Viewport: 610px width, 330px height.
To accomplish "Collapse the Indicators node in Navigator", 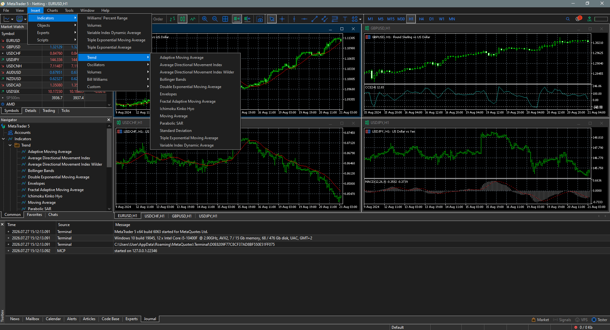I will coord(3,139).
